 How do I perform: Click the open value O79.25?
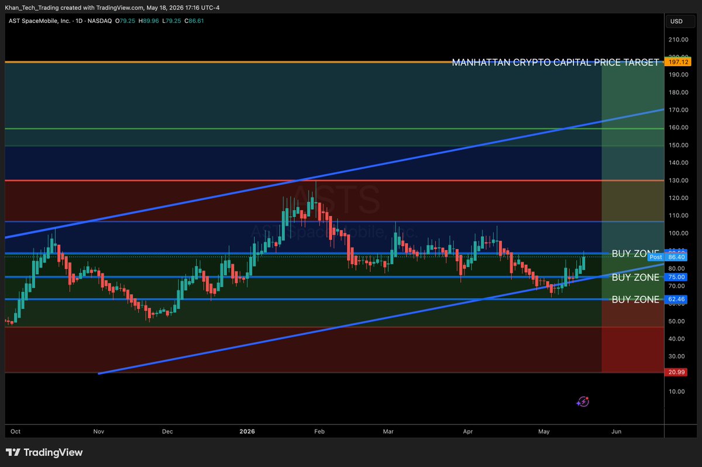tap(126, 20)
